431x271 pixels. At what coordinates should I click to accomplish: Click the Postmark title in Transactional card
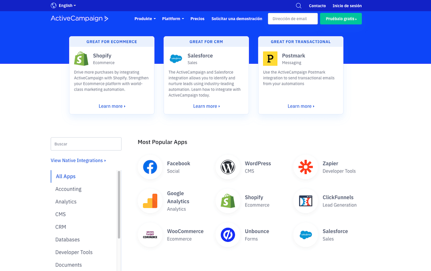294,55
